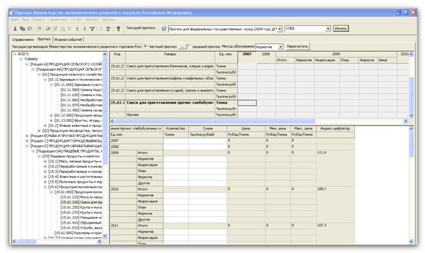Select tree item [15.62.000] Крахмалы
The height and width of the screenshot is (253, 425).
click(78, 233)
